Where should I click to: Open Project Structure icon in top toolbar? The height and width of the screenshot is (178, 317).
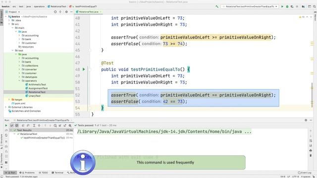[303, 6]
